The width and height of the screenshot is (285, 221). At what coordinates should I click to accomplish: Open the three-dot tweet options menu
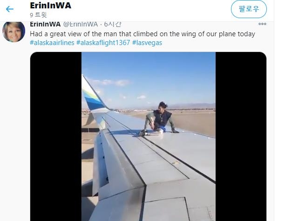(262, 24)
